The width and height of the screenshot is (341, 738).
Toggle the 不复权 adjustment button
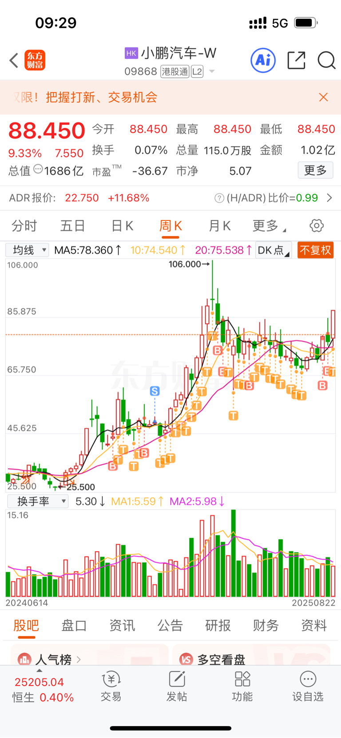[315, 250]
